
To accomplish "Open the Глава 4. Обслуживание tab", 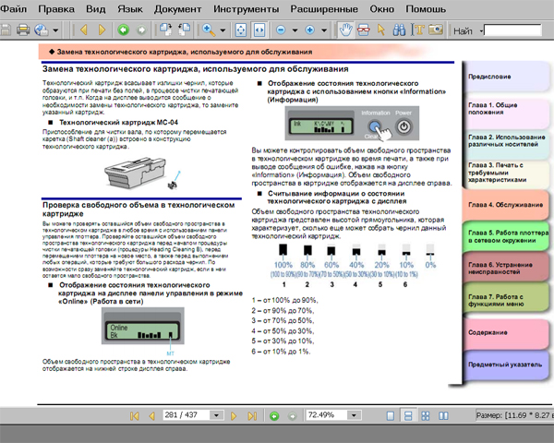I will [x=506, y=205].
